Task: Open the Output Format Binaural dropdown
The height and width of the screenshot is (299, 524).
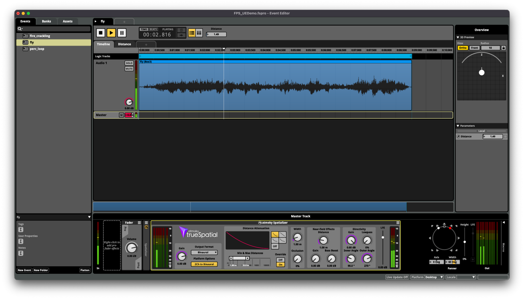Action: tap(204, 252)
